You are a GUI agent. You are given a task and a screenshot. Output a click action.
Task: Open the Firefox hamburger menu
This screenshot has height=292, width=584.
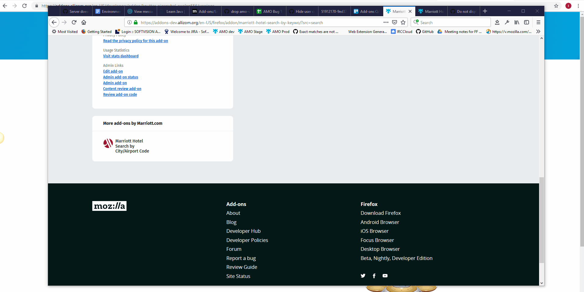[538, 22]
